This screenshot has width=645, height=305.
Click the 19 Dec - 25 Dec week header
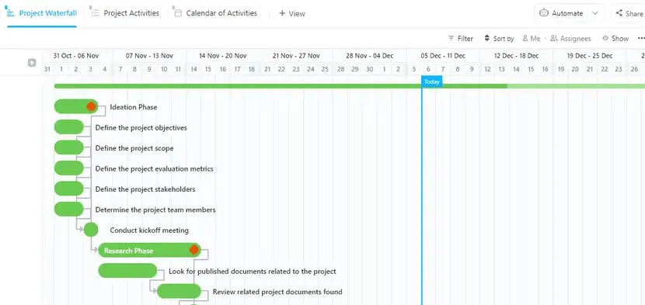click(x=590, y=56)
